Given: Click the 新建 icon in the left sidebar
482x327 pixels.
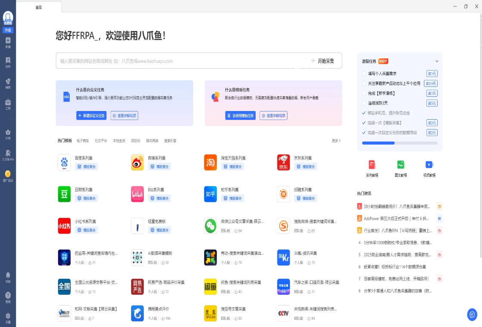Looking at the screenshot, I should pos(8,40).
